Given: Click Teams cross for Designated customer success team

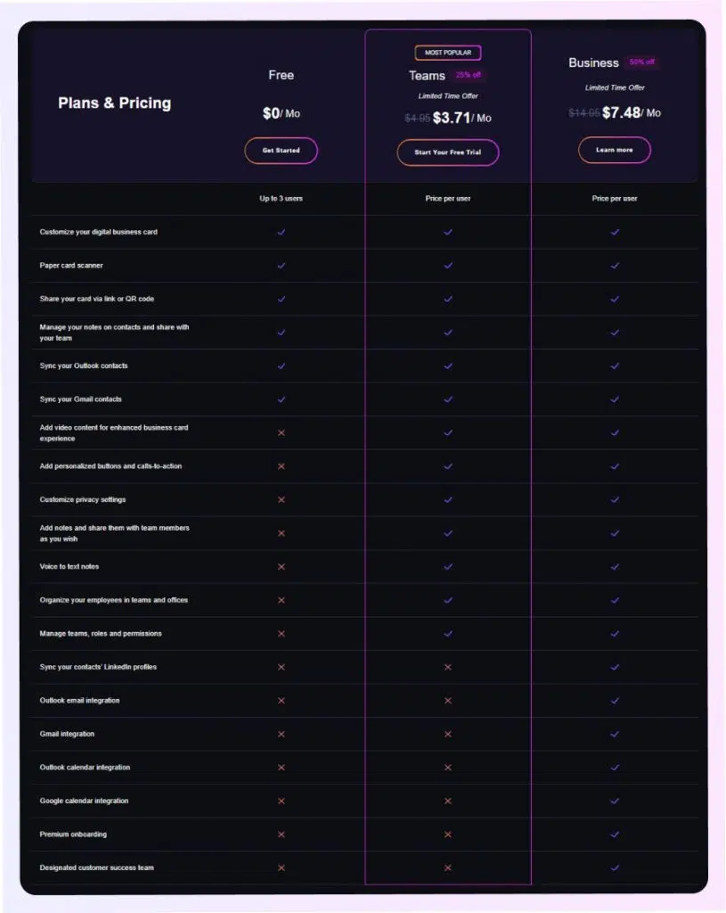Looking at the screenshot, I should pos(448,868).
